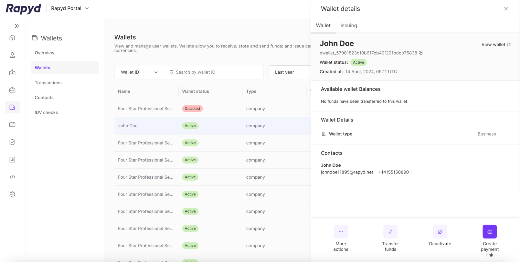The image size is (520, 262).
Task: Open Transactions in the Wallets menu
Action: tap(48, 83)
